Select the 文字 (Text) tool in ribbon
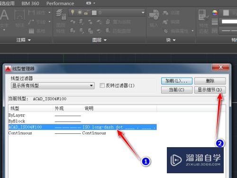The height and width of the screenshot is (178, 237). (4, 18)
